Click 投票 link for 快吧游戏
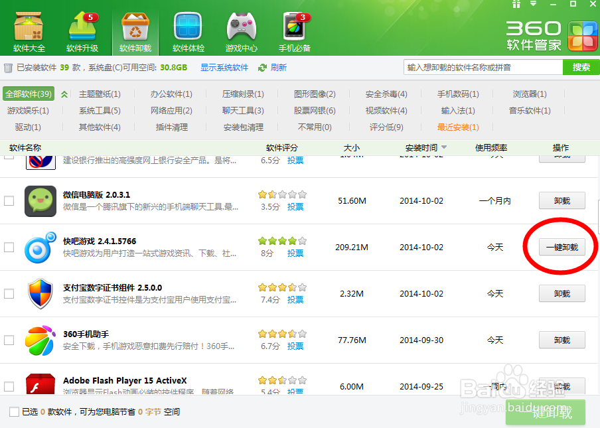Image resolution: width=600 pixels, height=428 pixels. [x=295, y=253]
